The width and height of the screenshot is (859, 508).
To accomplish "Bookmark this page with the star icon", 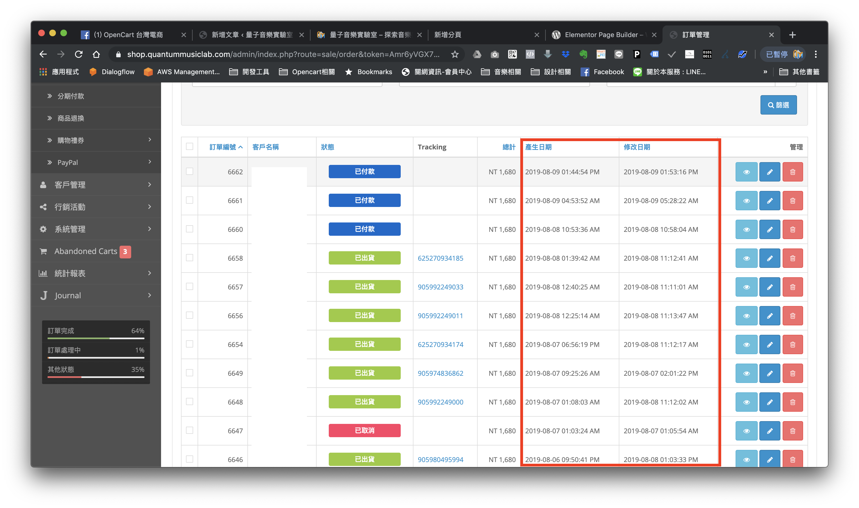I will pyautogui.click(x=455, y=54).
